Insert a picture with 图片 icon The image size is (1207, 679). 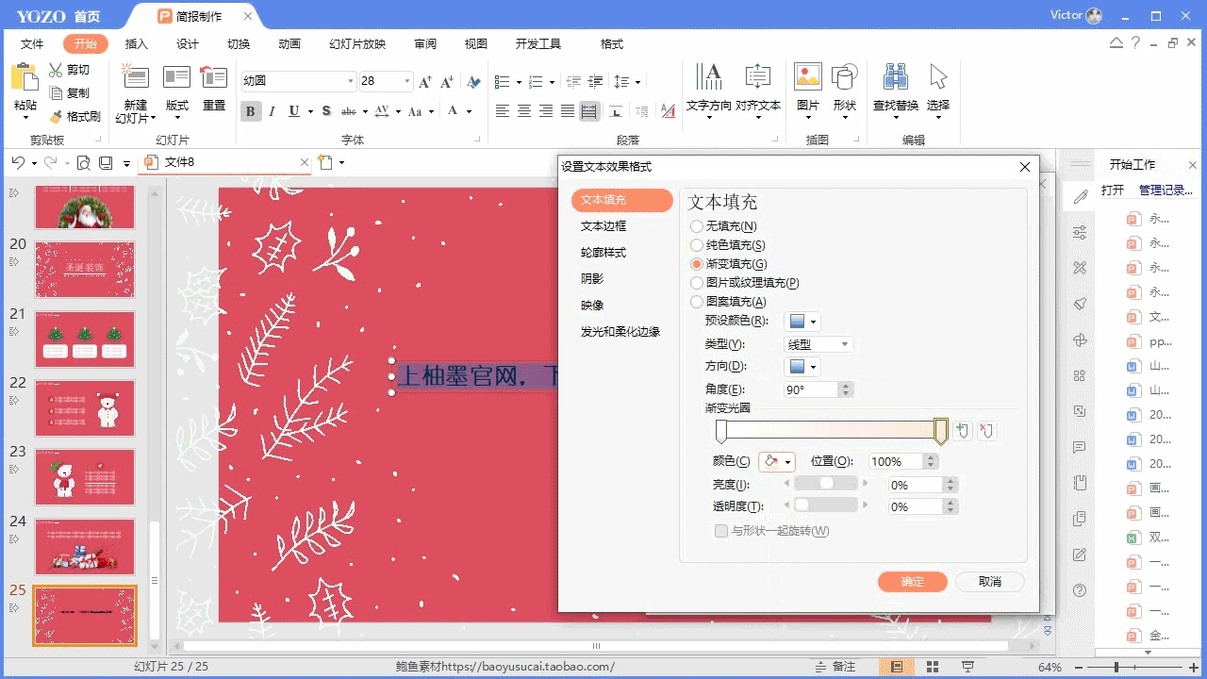coord(807,78)
